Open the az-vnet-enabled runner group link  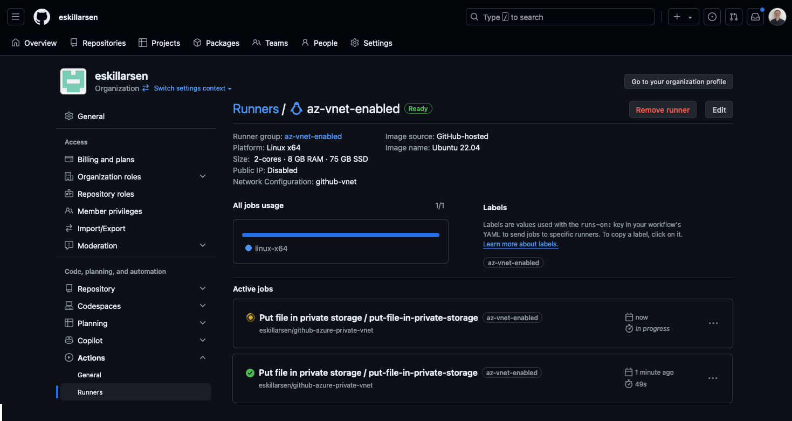pos(313,136)
